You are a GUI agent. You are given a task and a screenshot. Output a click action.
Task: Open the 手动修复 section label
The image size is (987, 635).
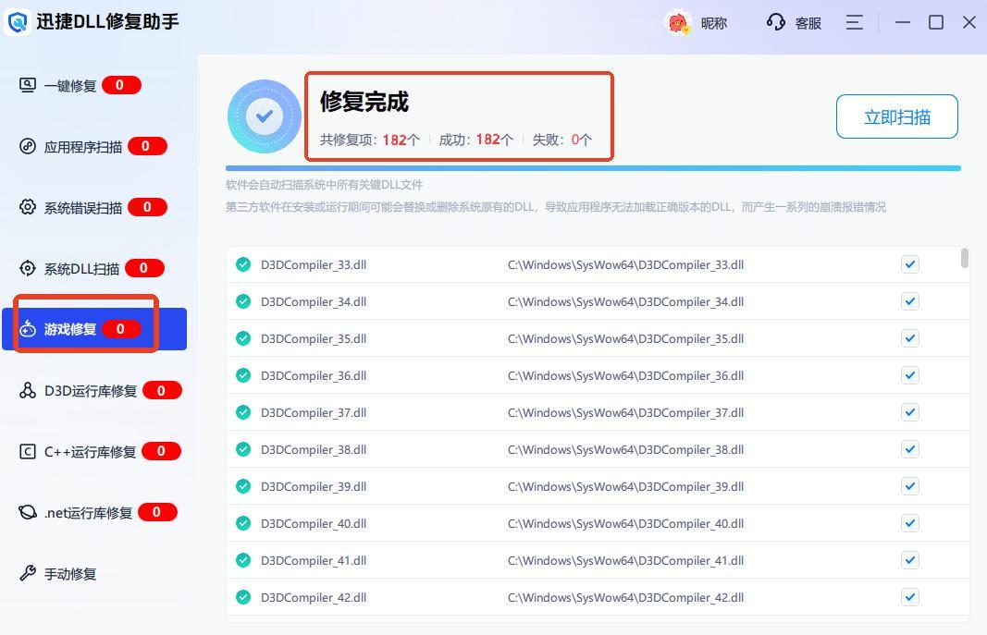[x=70, y=574]
